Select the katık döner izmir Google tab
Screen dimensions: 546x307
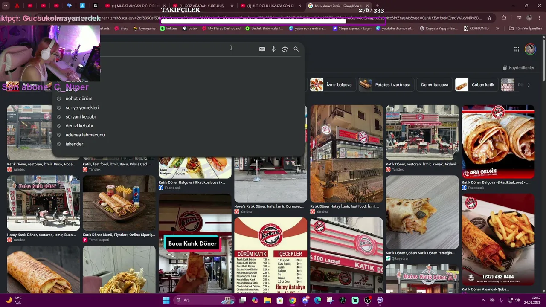[338, 6]
